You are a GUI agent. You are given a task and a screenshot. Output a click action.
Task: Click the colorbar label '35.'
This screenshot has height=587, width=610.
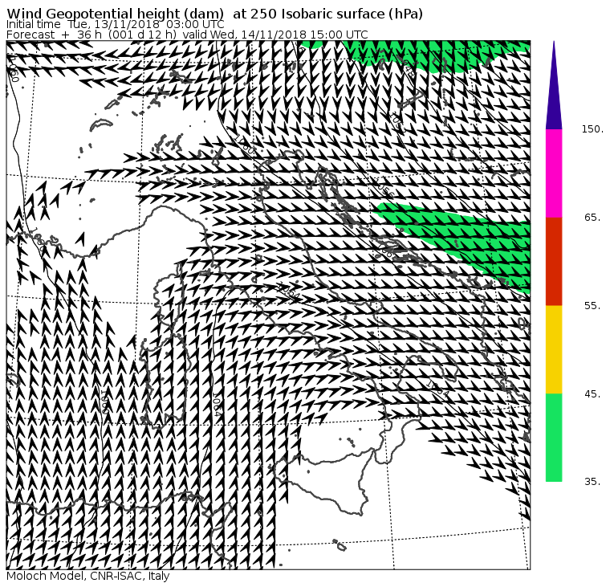(592, 482)
